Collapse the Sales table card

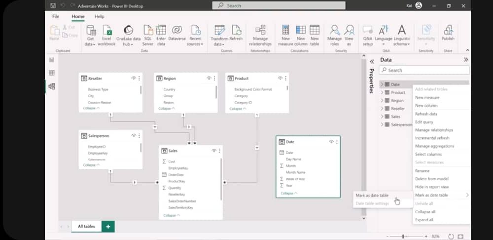coord(172,215)
